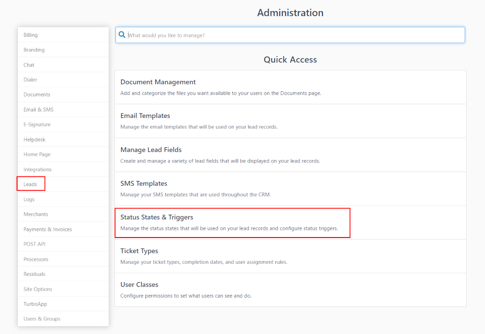Select Residuals sidebar item
The height and width of the screenshot is (334, 485).
(x=64, y=274)
